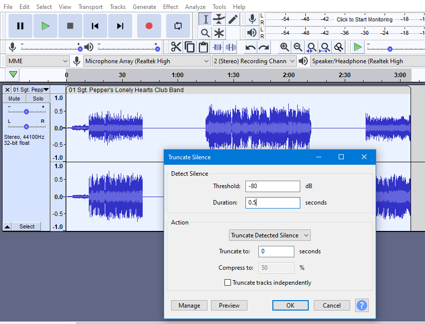The image size is (425, 324).
Task: Stop playback with the Stop button
Action: pyautogui.click(x=70, y=26)
